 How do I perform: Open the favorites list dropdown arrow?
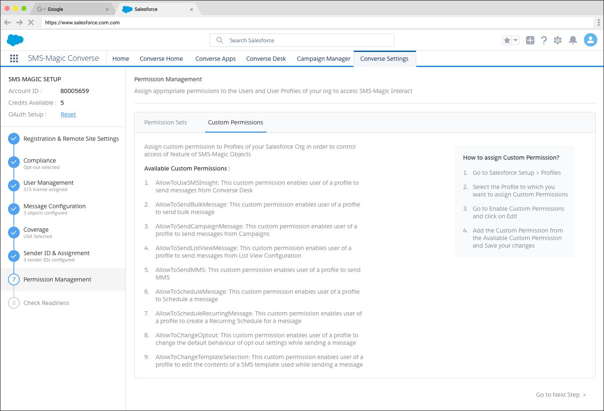pyautogui.click(x=515, y=40)
